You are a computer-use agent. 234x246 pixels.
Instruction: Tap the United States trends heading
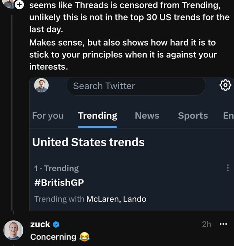tap(88, 142)
